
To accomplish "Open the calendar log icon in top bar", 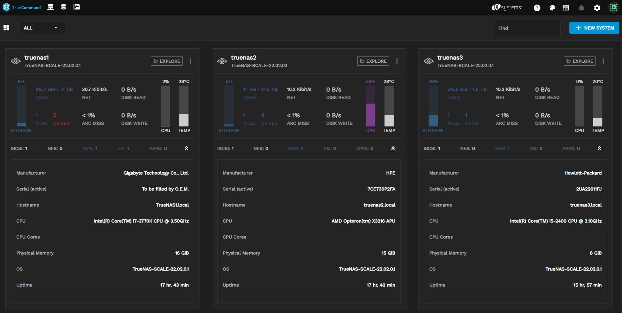I will [x=566, y=8].
